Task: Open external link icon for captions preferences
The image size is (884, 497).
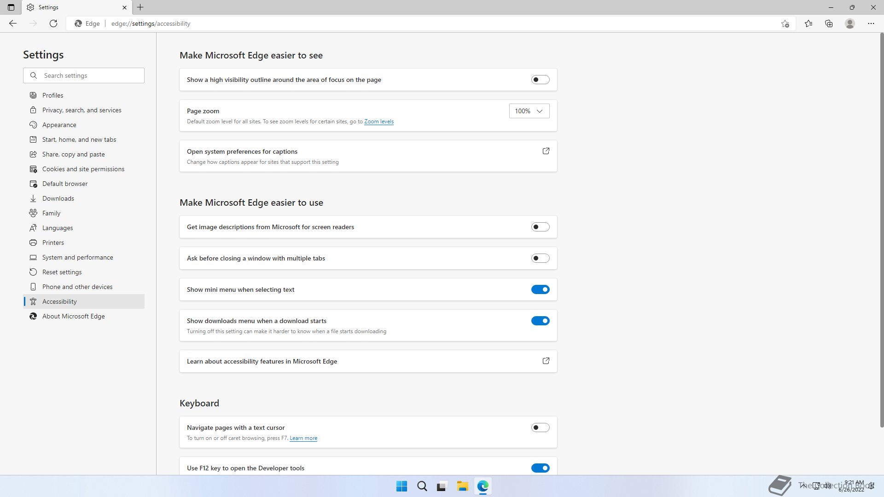Action: [x=546, y=151]
